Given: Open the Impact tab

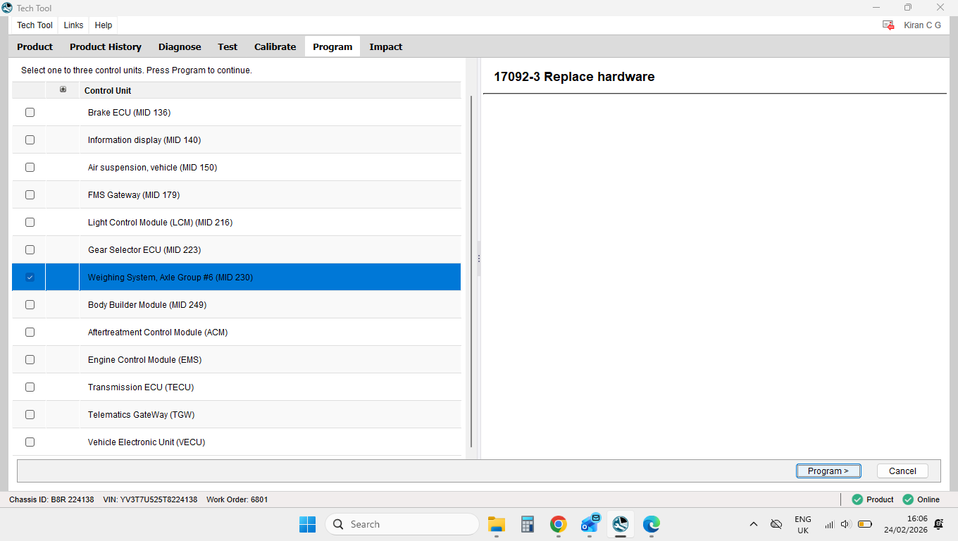Looking at the screenshot, I should coord(386,46).
